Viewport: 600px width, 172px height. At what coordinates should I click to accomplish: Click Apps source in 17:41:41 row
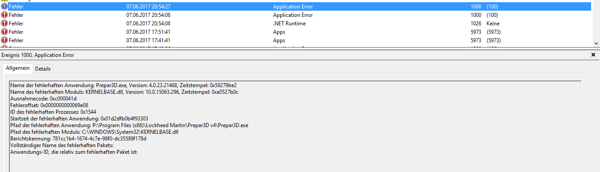point(279,40)
